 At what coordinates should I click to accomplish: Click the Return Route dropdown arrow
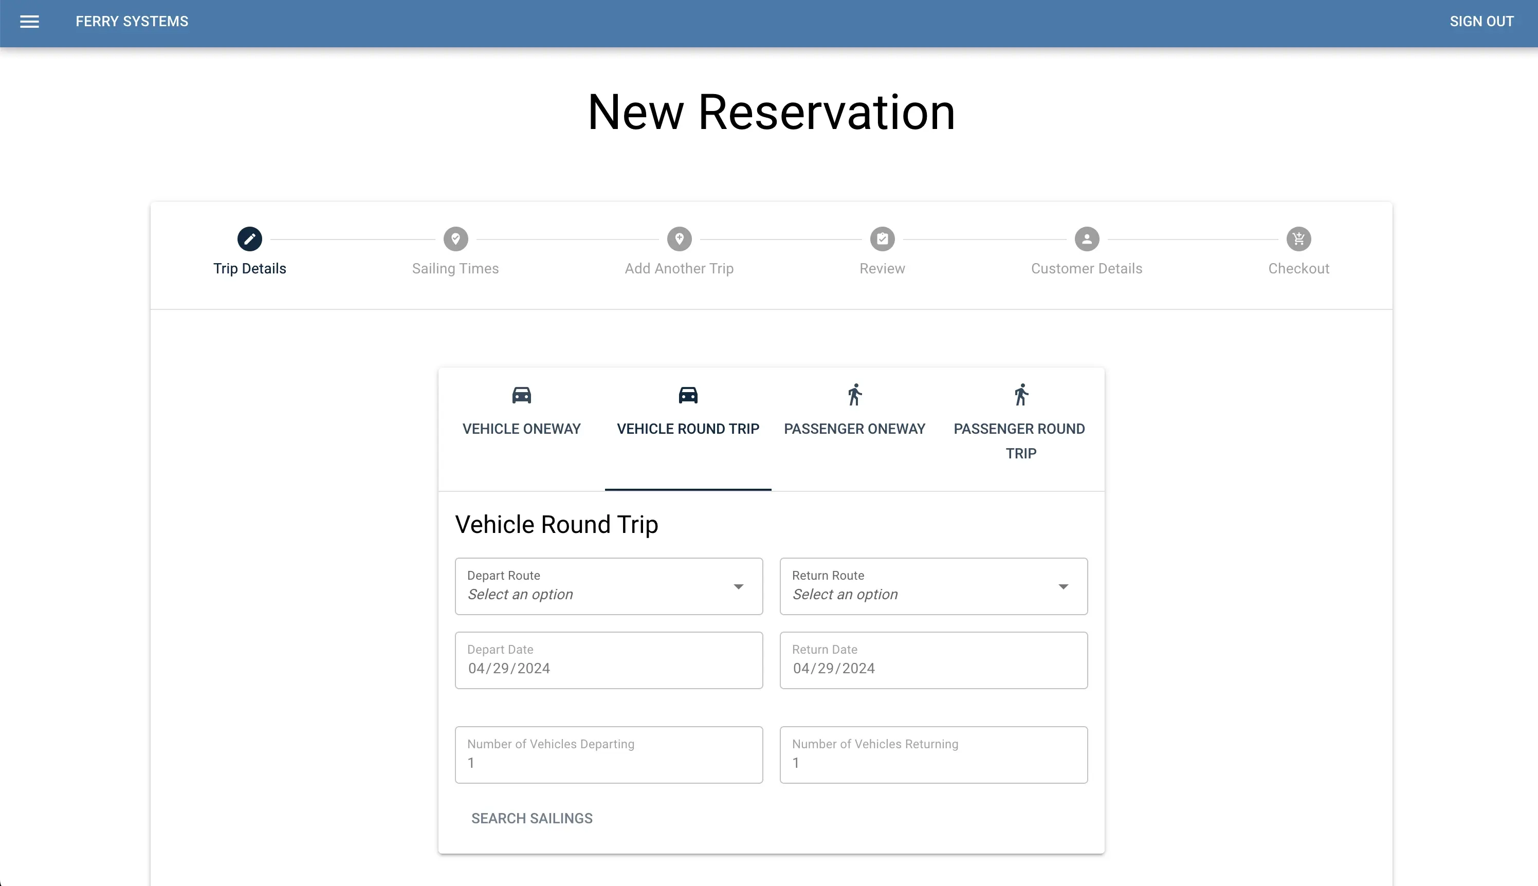[1063, 586]
